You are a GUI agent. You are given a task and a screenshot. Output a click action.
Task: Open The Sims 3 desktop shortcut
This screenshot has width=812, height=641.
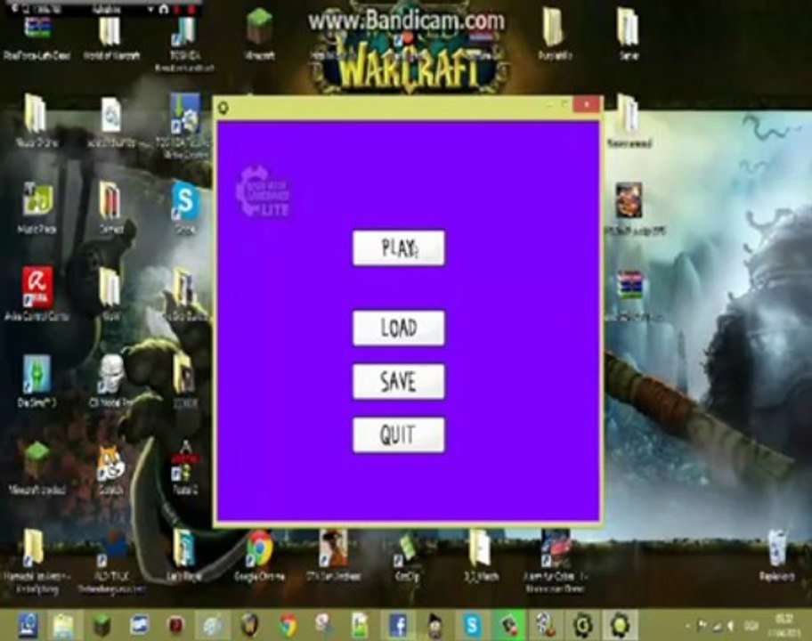37,380
